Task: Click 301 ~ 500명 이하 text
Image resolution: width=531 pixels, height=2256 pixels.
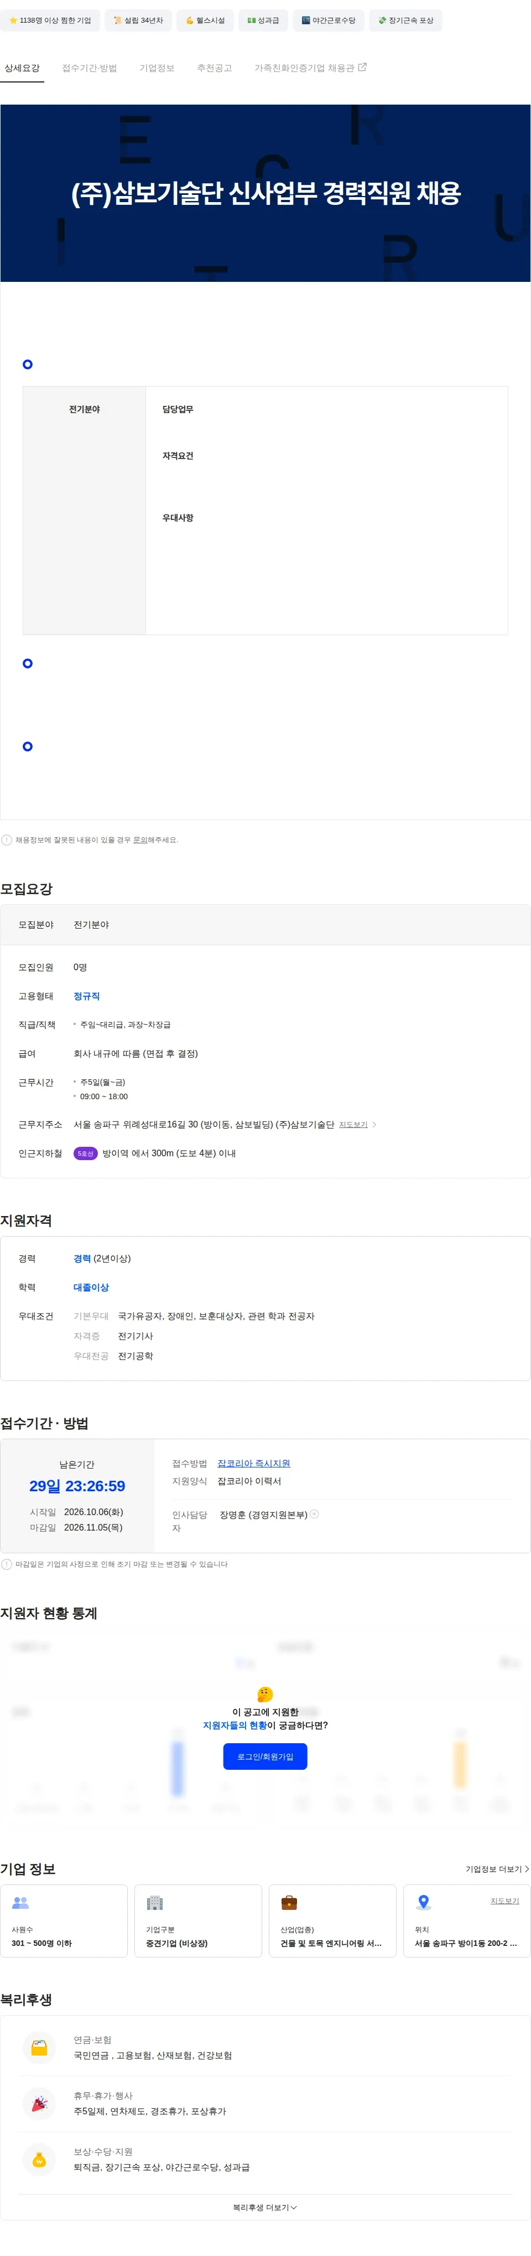Action: [41, 1943]
